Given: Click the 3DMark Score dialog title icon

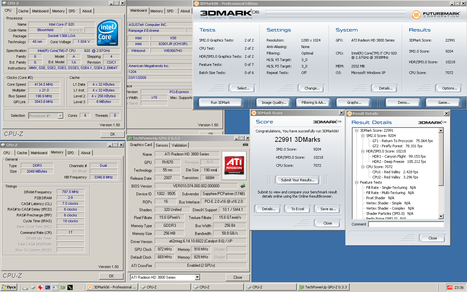Looking at the screenshot, I should point(254,113).
